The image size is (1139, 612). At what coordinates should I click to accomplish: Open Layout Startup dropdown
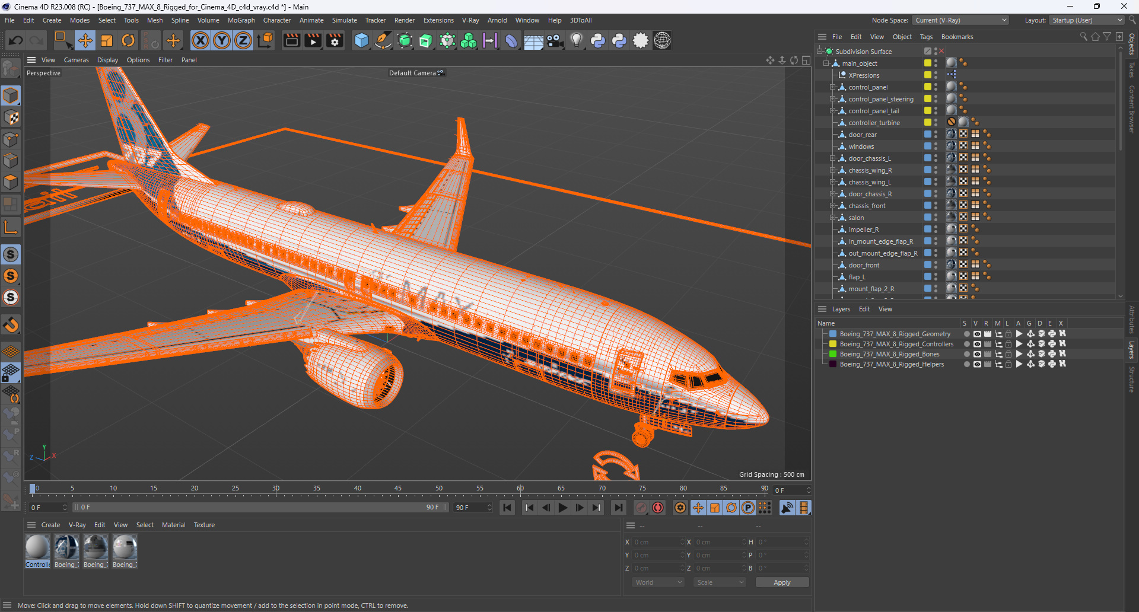click(x=1086, y=20)
